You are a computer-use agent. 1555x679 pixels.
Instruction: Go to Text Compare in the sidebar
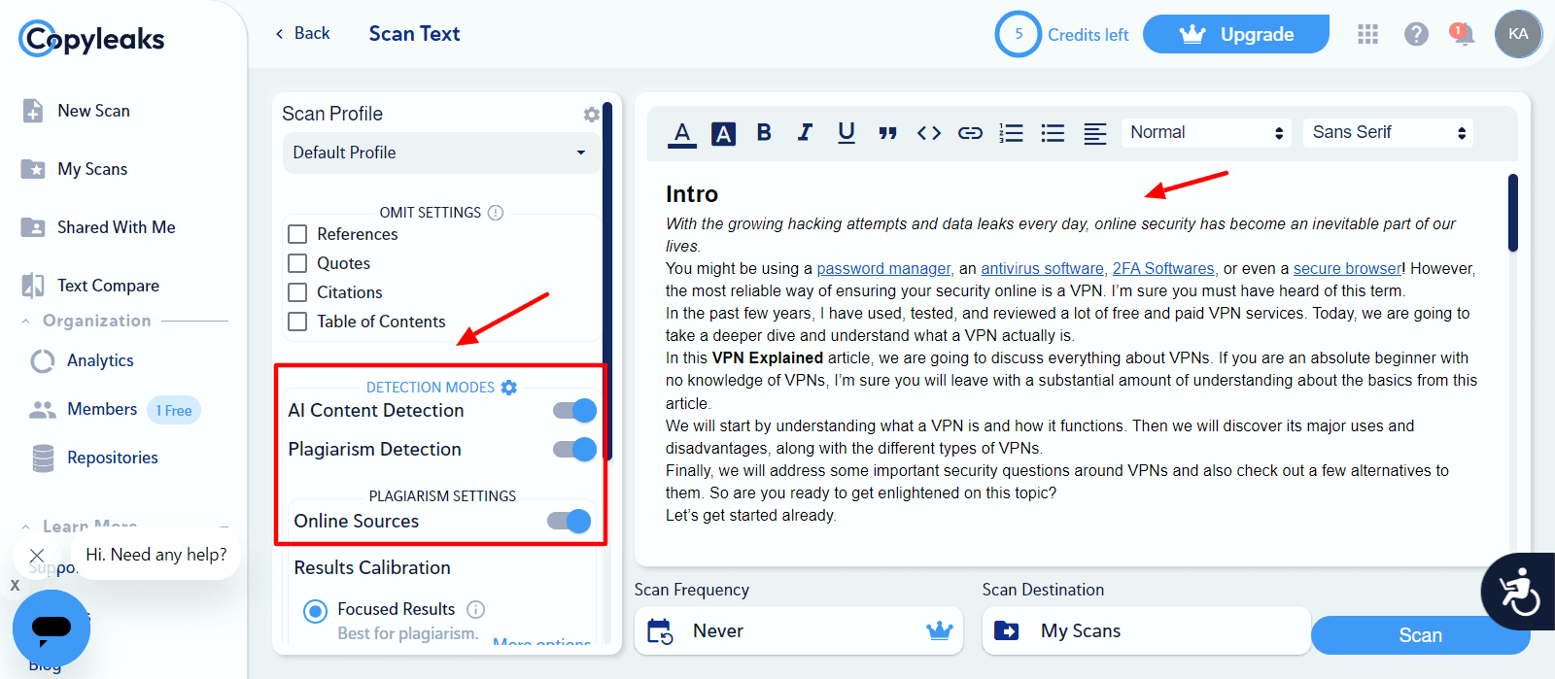tap(108, 286)
